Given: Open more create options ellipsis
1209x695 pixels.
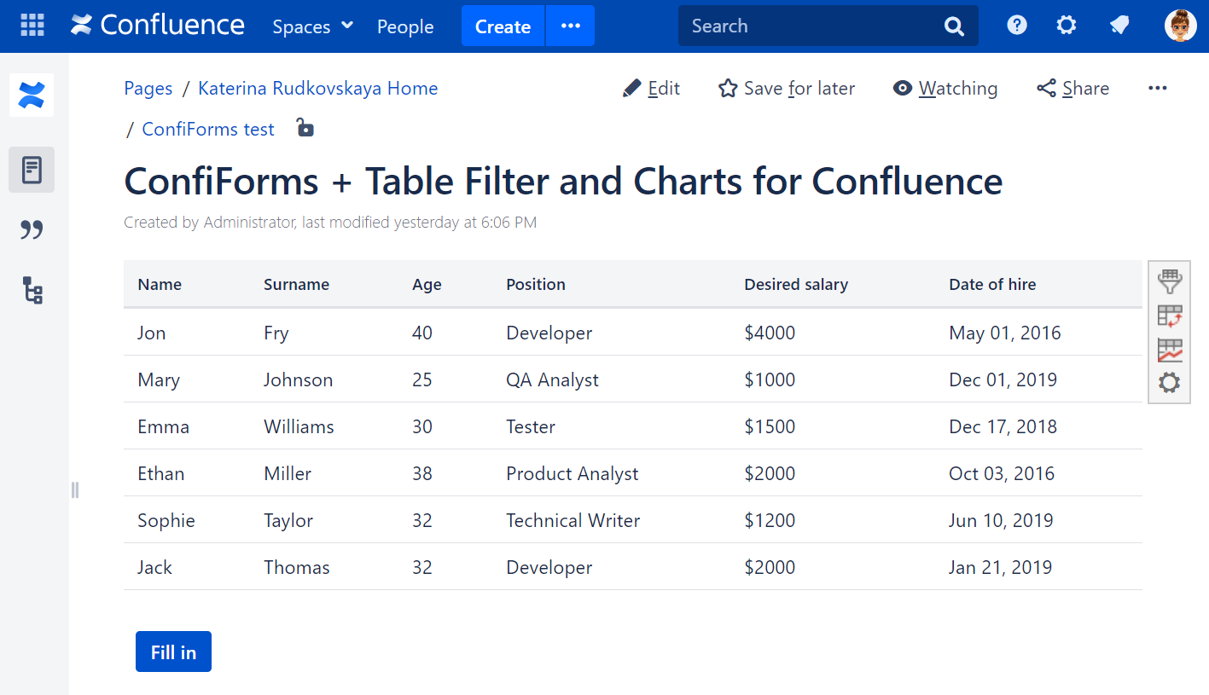Looking at the screenshot, I should point(570,26).
